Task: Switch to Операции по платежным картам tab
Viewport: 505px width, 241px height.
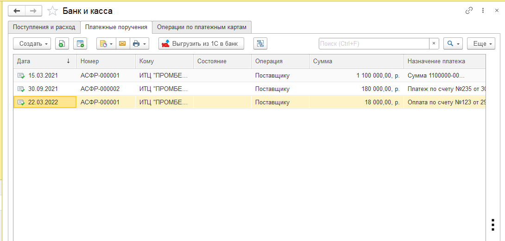Action: click(202, 27)
